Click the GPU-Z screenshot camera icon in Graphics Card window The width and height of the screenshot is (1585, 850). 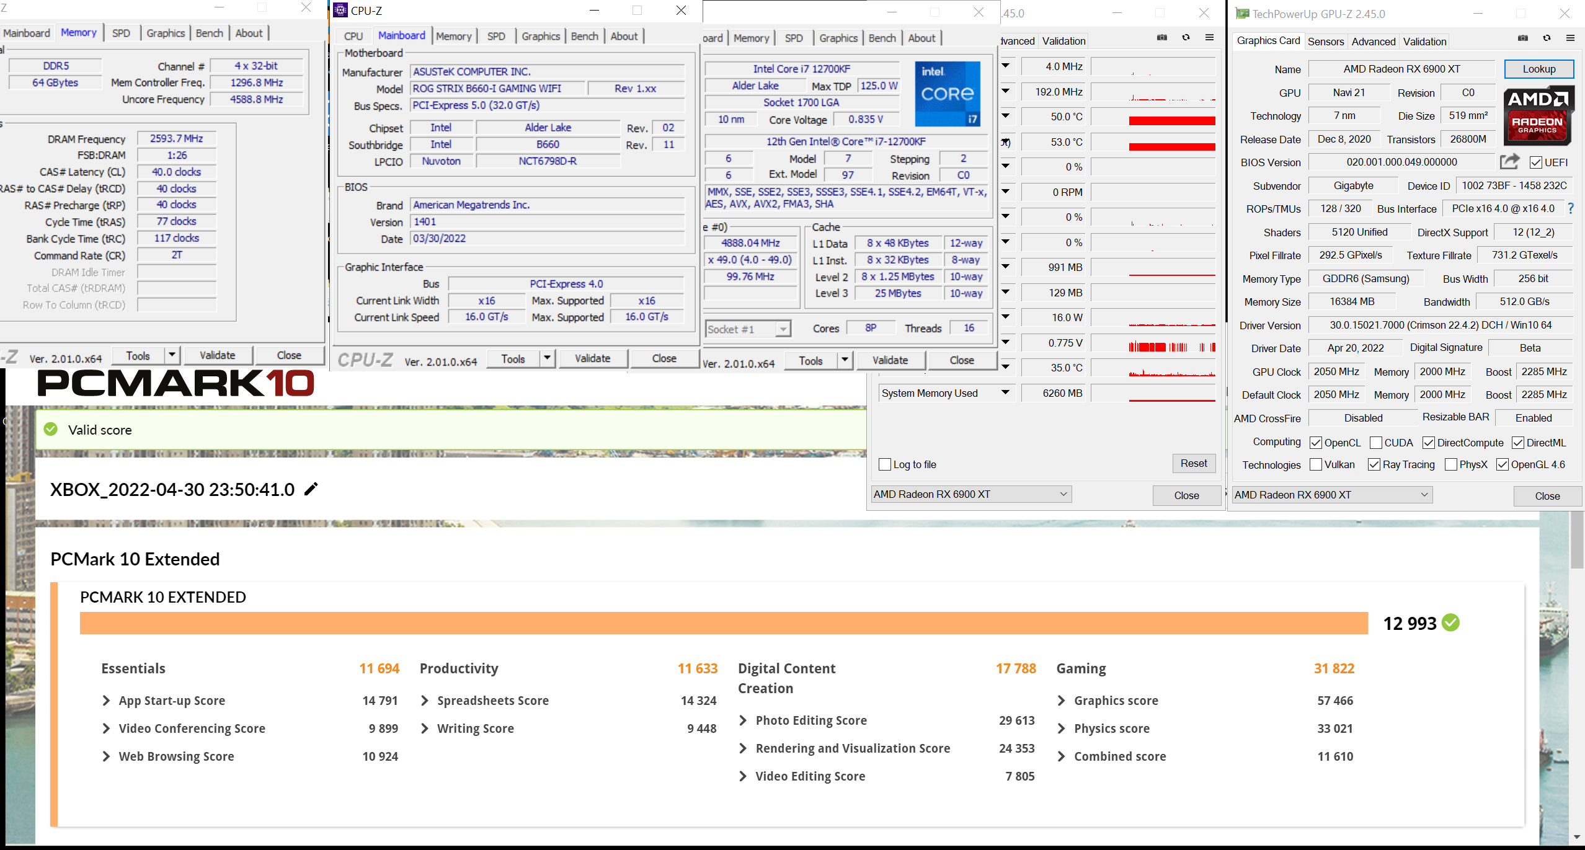click(1522, 38)
